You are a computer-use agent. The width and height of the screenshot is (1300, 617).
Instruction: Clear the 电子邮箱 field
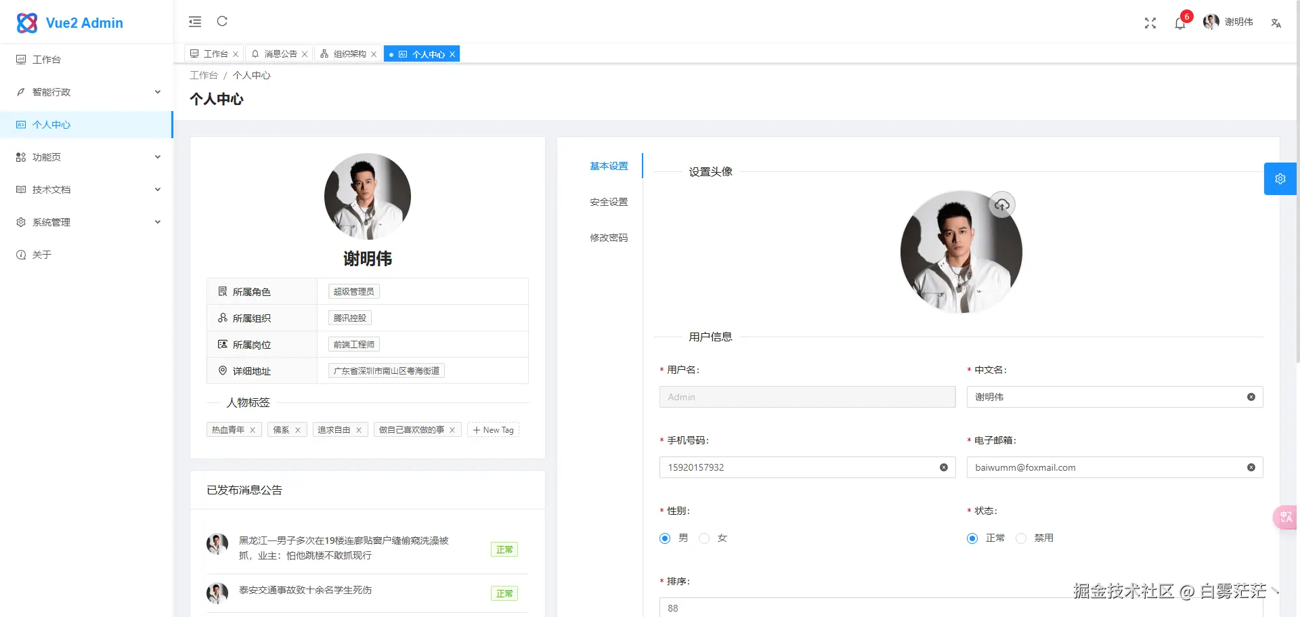(x=1251, y=467)
